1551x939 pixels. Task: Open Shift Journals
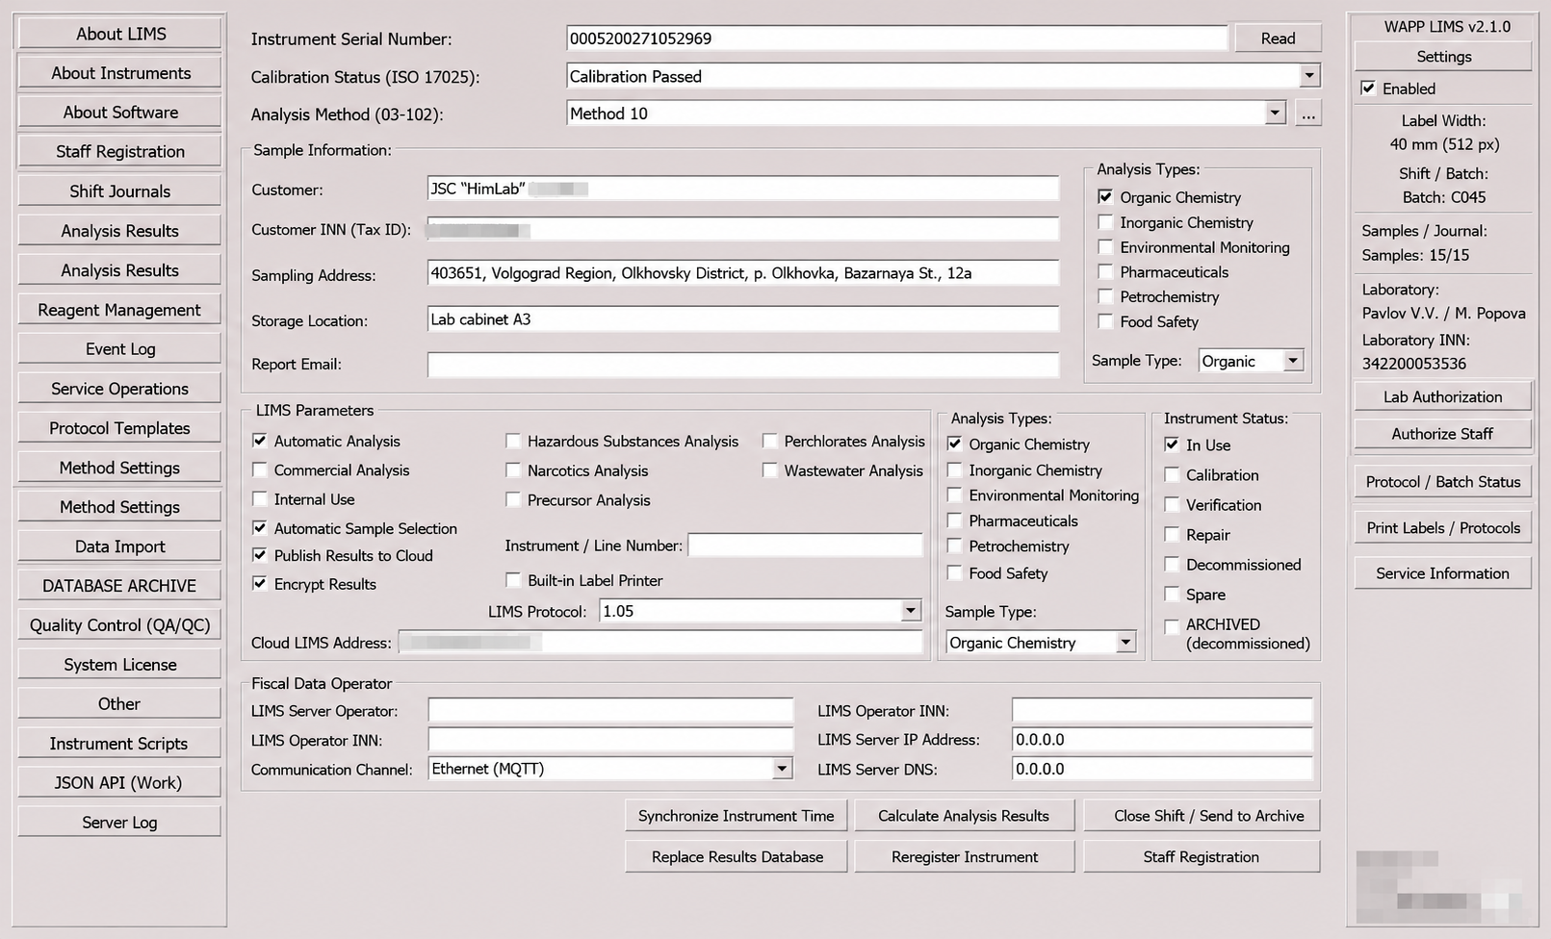[x=120, y=191]
